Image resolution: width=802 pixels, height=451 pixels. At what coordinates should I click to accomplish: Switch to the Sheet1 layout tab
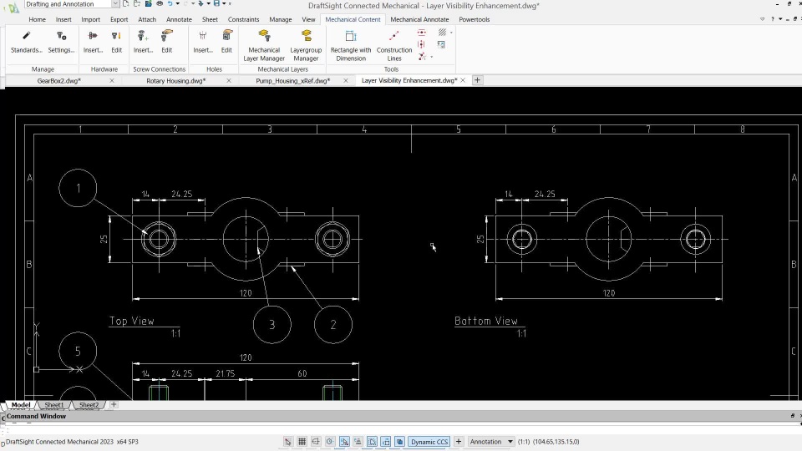point(54,404)
